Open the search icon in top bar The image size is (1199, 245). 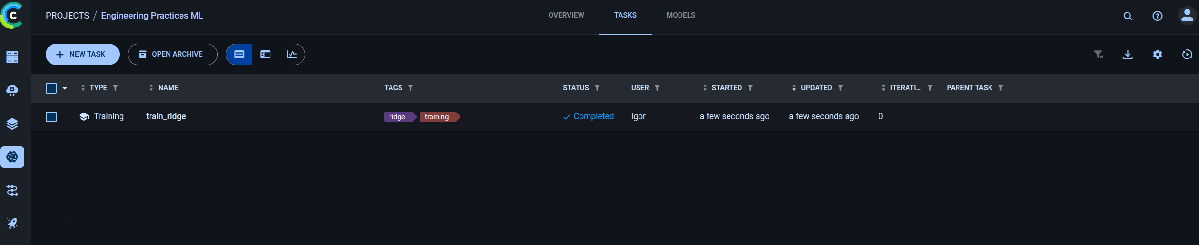point(1128,16)
